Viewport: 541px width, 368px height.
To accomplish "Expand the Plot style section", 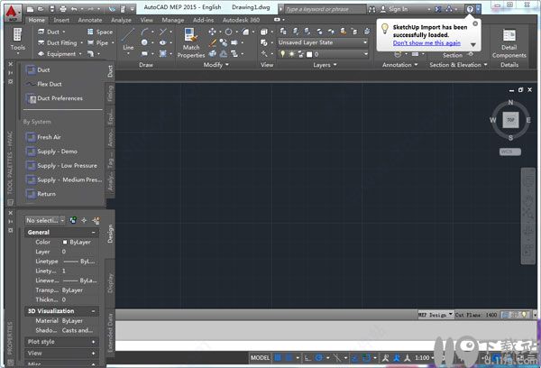I will pyautogui.click(x=93, y=342).
